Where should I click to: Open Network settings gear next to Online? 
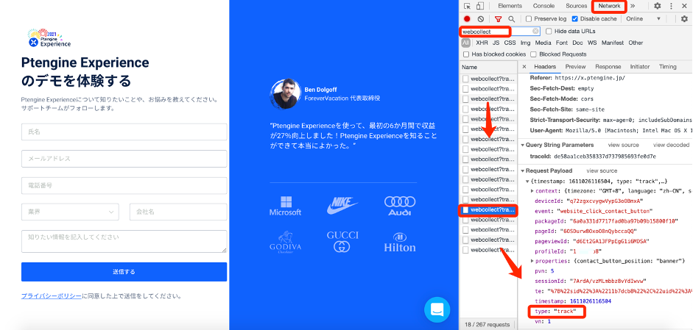click(684, 19)
